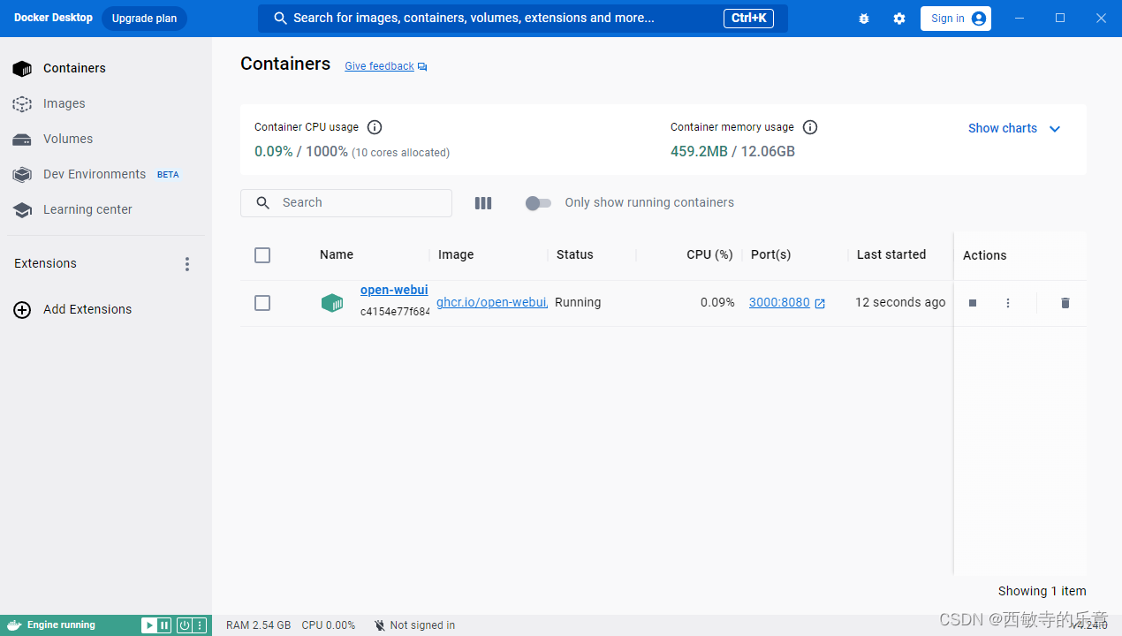Open engine more options menu
The image size is (1122, 636).
(x=200, y=625)
